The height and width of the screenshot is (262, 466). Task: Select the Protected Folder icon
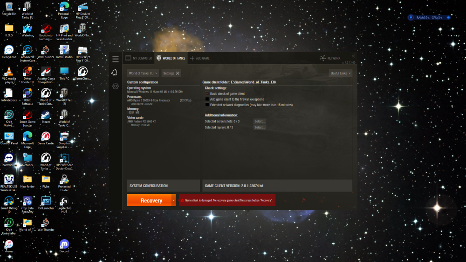coord(64,183)
